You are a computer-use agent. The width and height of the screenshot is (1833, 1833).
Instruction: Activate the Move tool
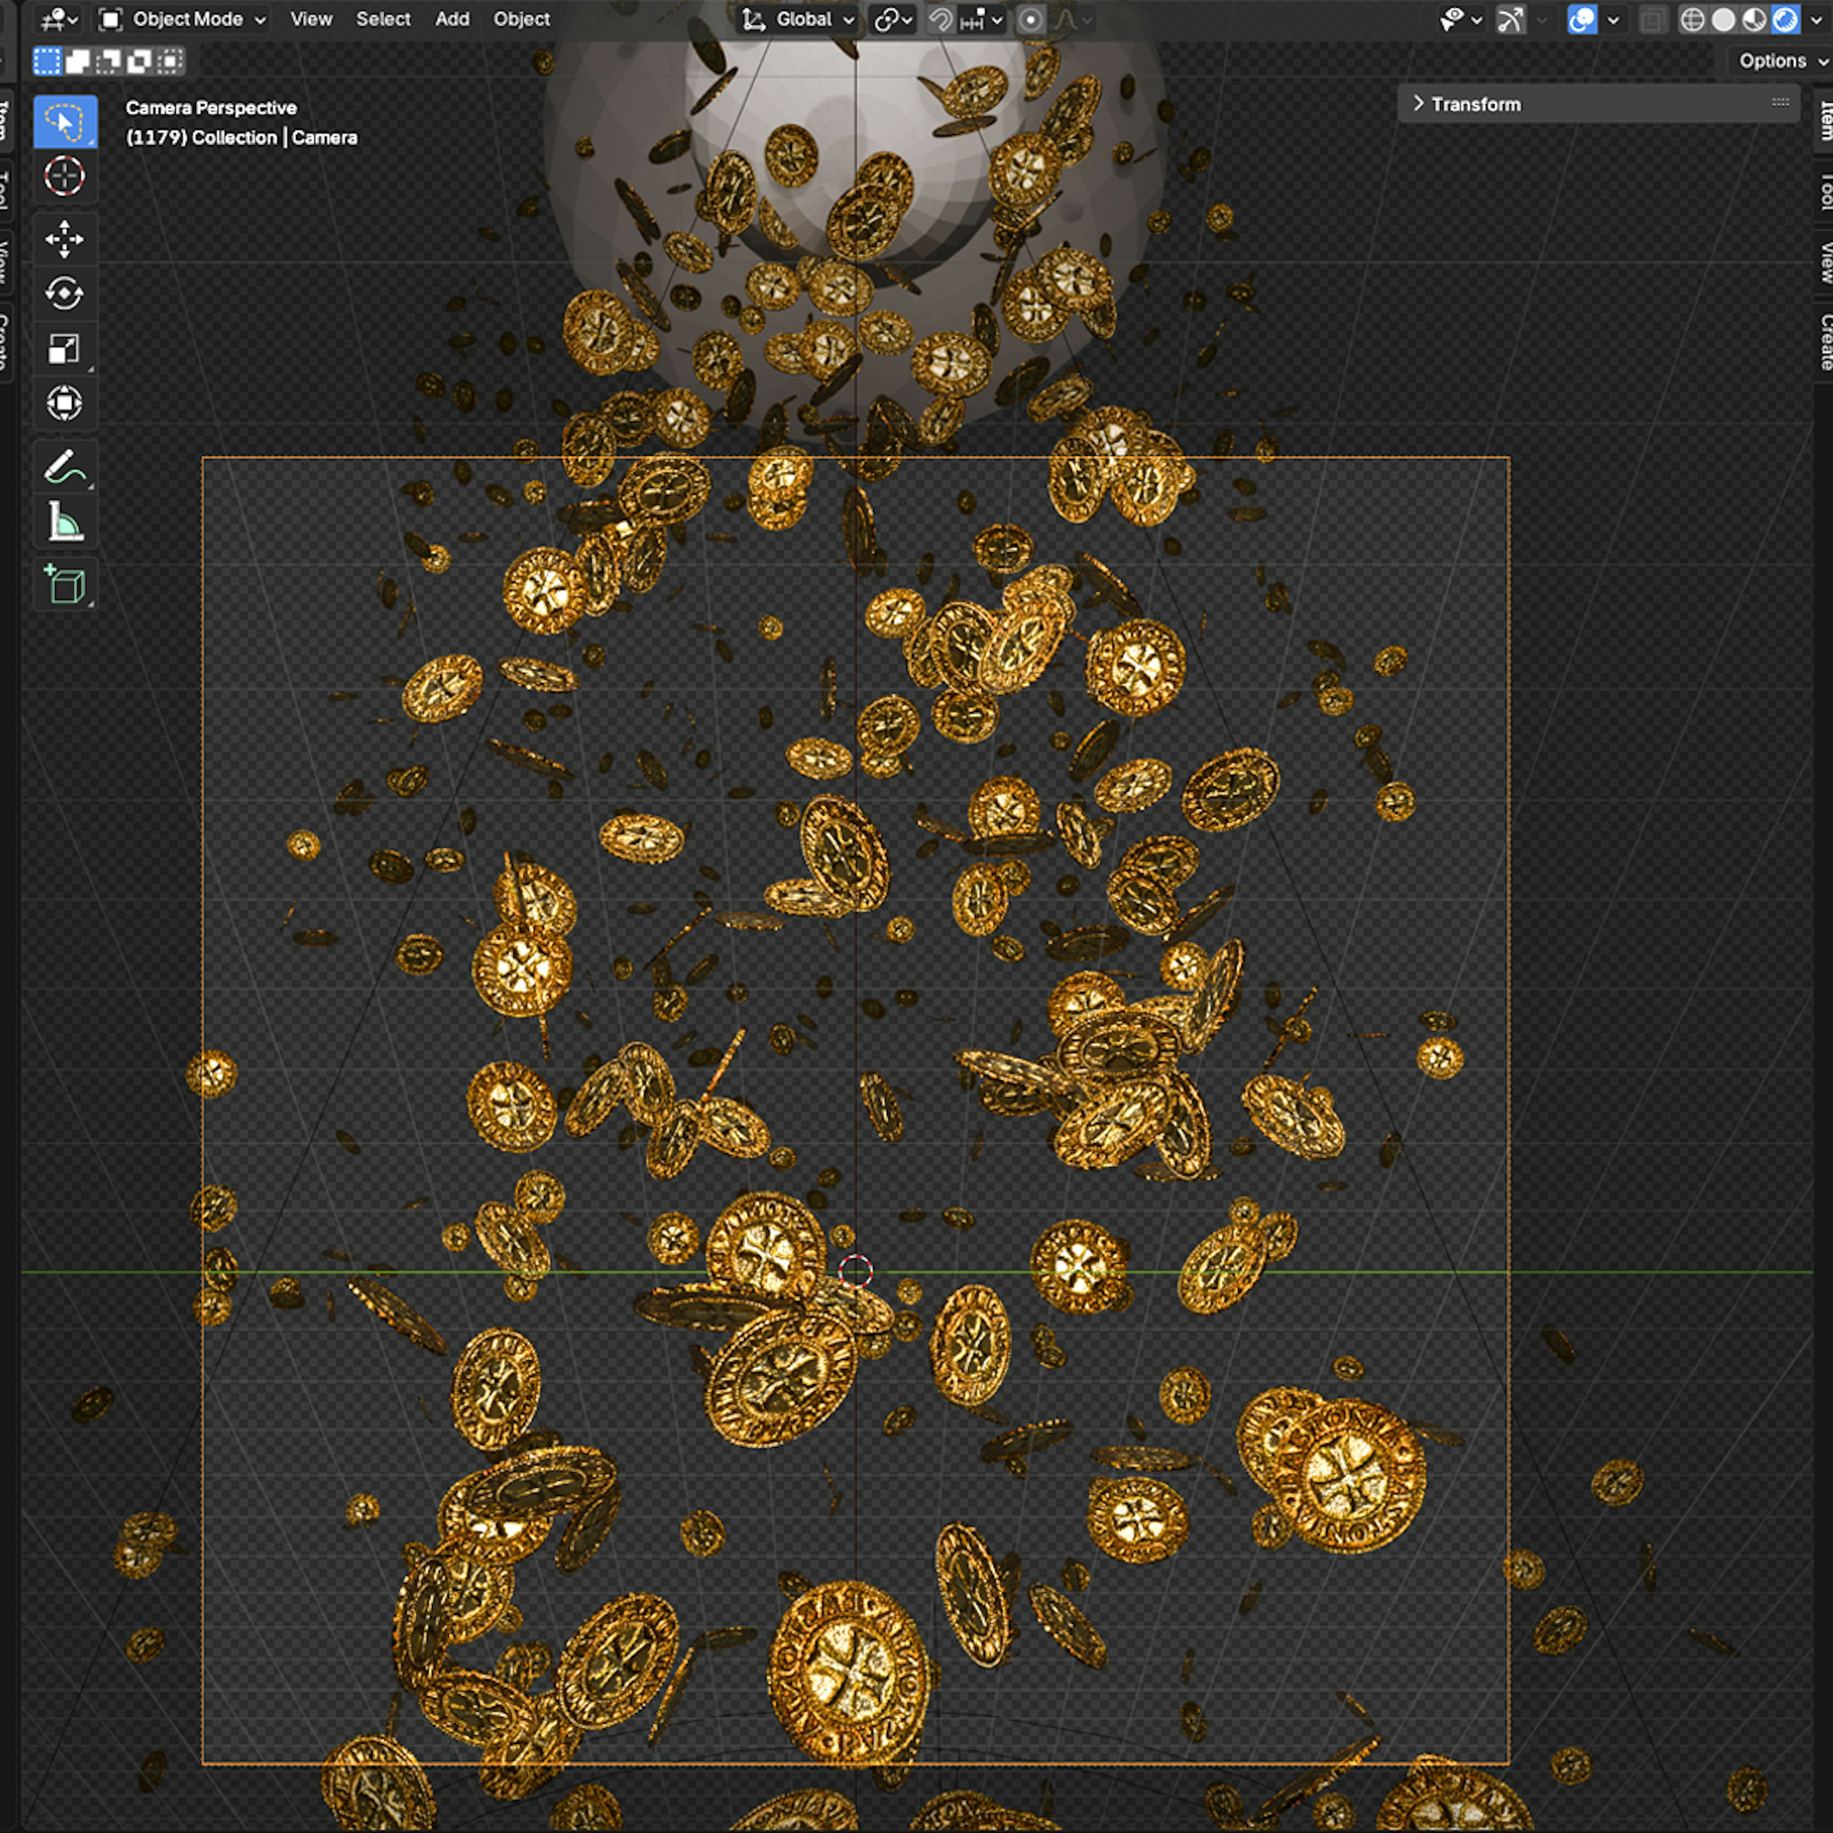pos(63,238)
